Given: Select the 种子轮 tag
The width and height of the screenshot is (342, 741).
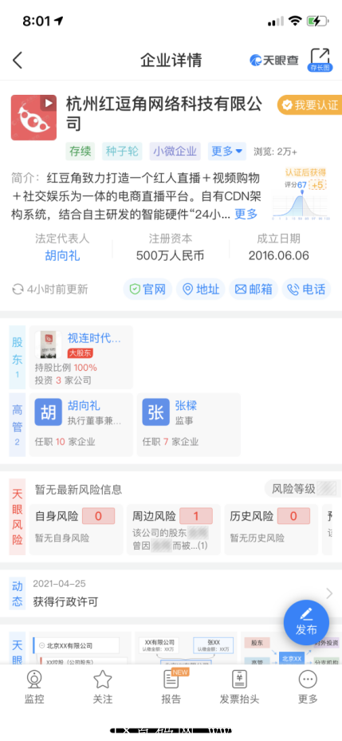Looking at the screenshot, I should [122, 152].
